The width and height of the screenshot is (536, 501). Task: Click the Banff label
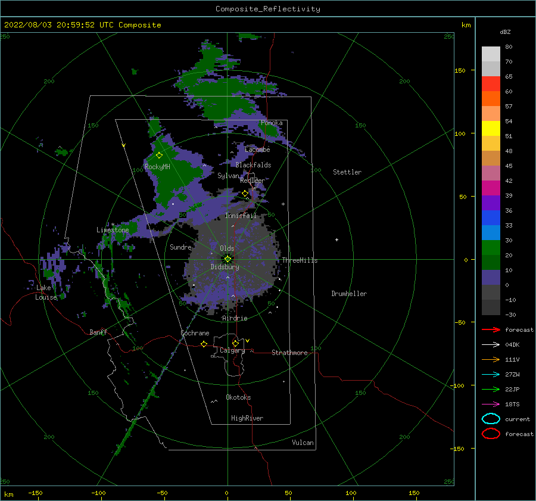[98, 332]
